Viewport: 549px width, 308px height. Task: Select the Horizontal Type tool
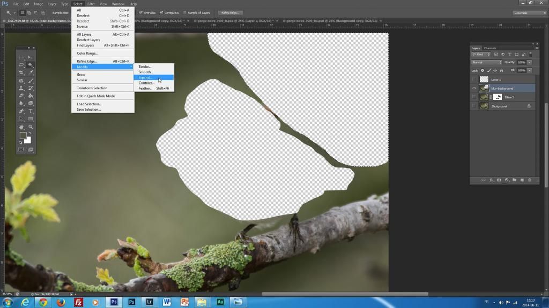pos(31,112)
